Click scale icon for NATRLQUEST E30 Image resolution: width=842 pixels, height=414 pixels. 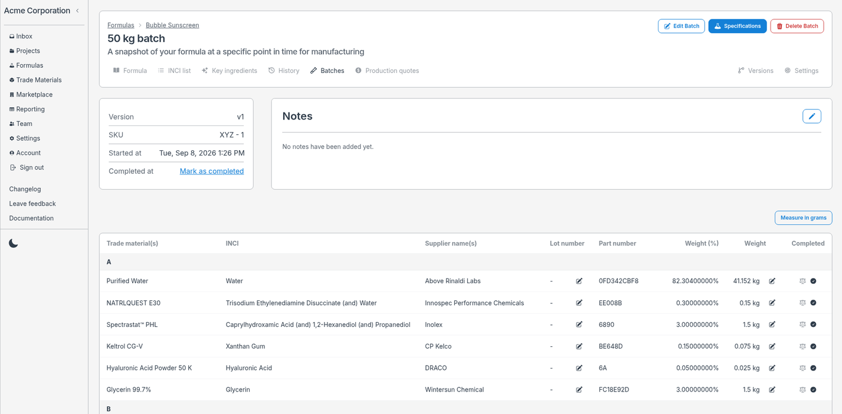(802, 303)
